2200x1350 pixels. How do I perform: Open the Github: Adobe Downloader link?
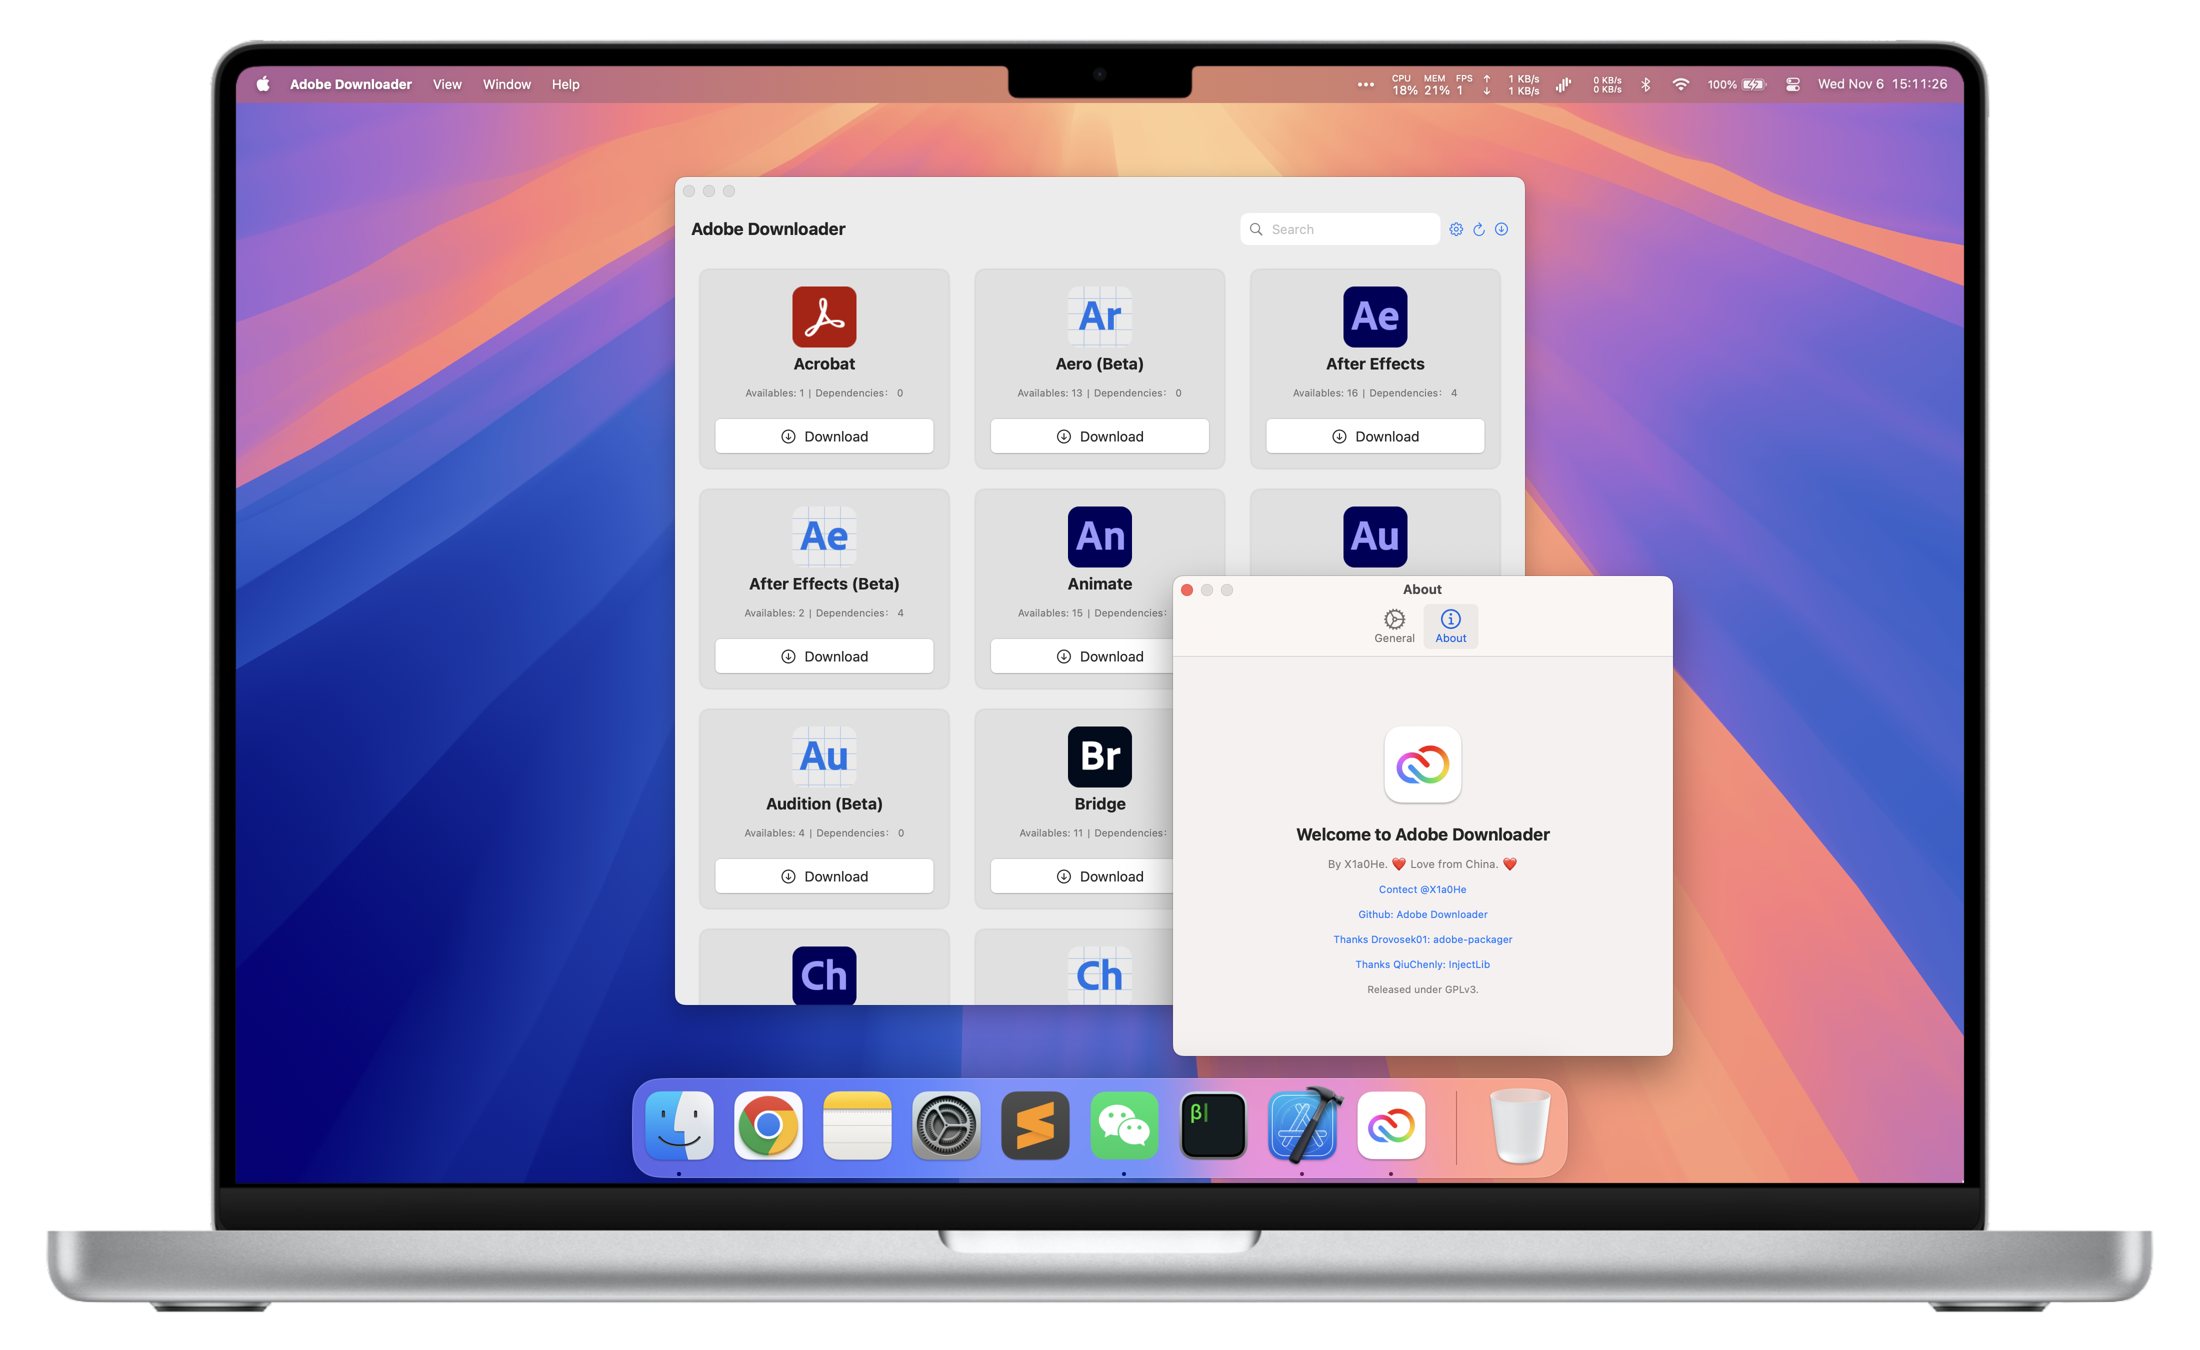point(1422,914)
